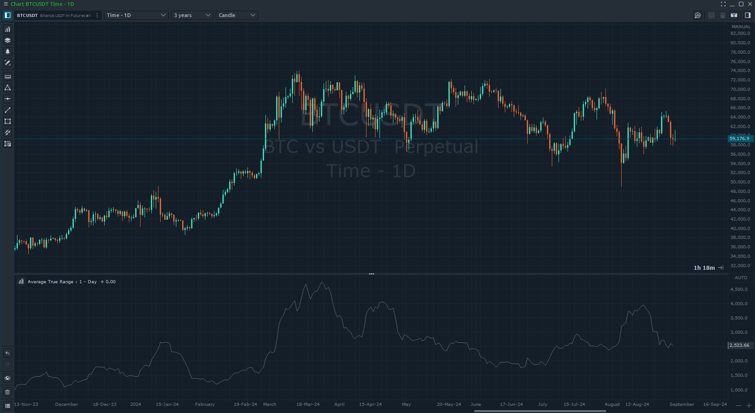Viewport: 755px width, 413px height.
Task: Toggle the keyboard trading mode icon
Action: pyautogui.click(x=712, y=15)
